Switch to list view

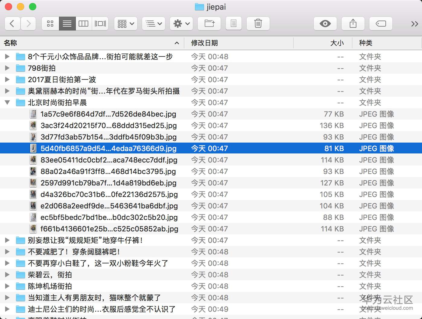tap(67, 24)
